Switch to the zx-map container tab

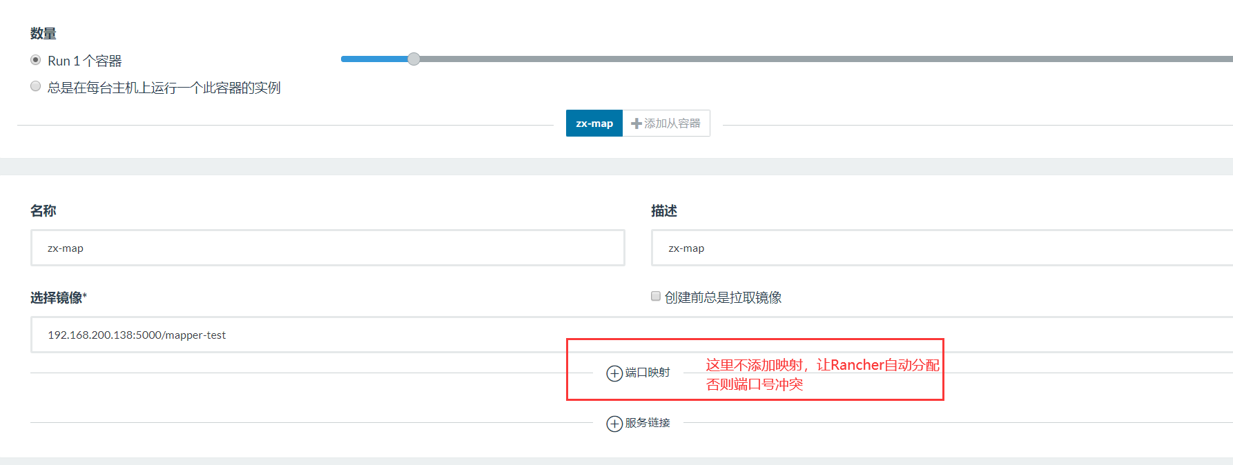pyautogui.click(x=594, y=123)
